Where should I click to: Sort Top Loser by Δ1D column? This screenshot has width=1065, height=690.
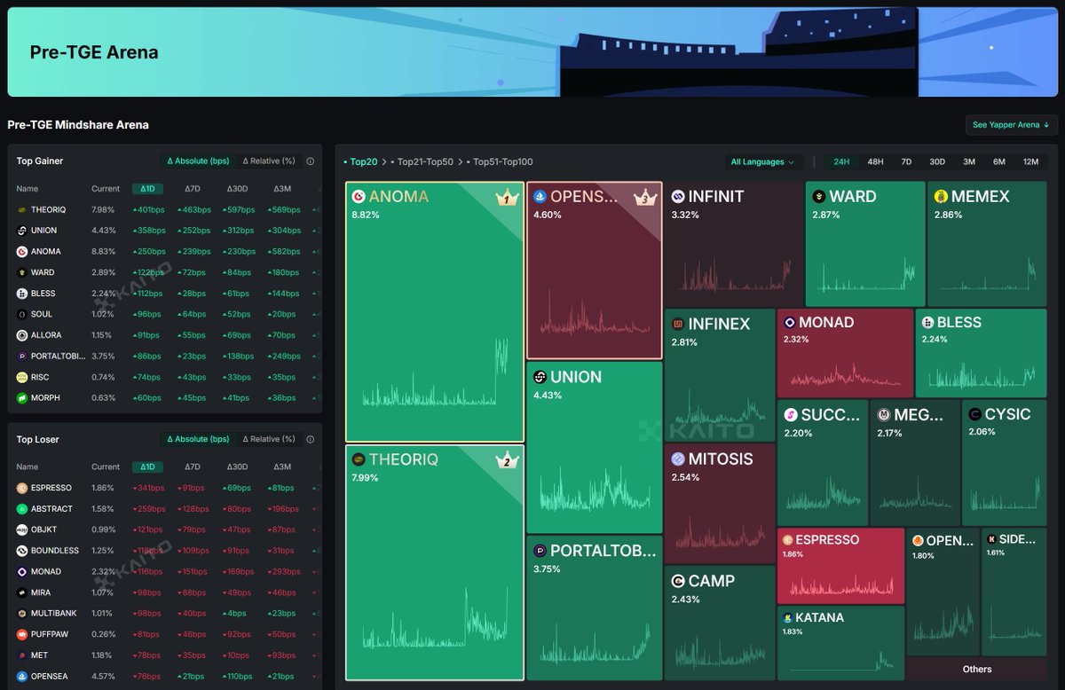pos(147,467)
